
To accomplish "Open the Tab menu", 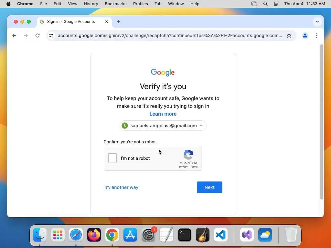I will click(x=158, y=4).
